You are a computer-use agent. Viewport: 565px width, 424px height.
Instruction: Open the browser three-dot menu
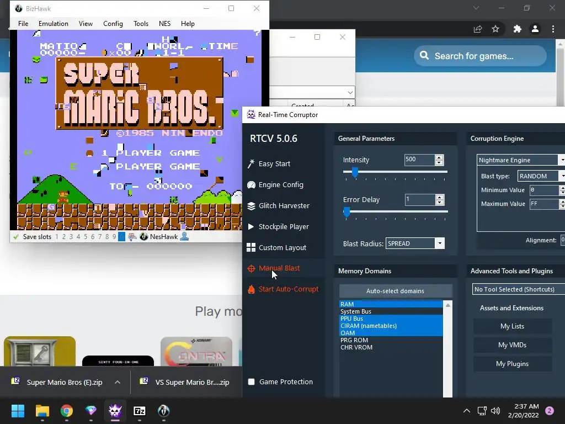[553, 29]
